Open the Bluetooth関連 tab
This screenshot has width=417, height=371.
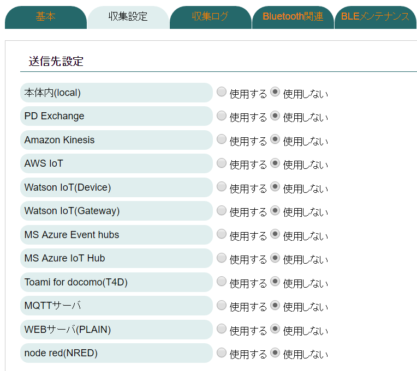click(293, 17)
